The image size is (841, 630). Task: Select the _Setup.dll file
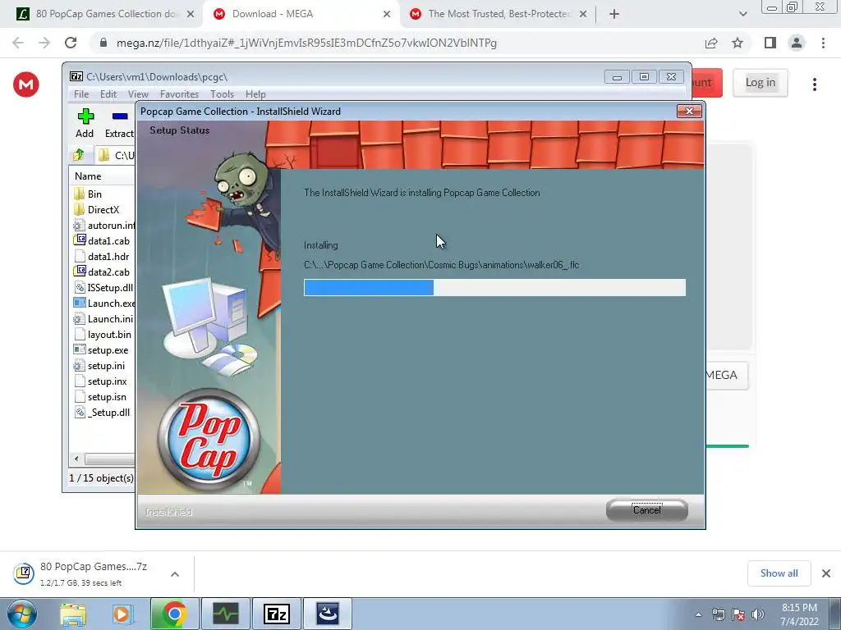102,412
